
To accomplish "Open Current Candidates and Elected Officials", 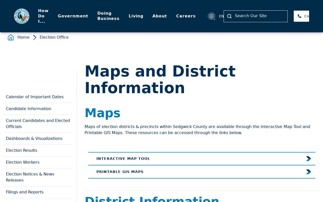I will pyautogui.click(x=38, y=123).
